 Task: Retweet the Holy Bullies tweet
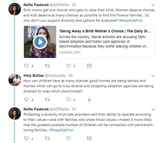(47, 99)
